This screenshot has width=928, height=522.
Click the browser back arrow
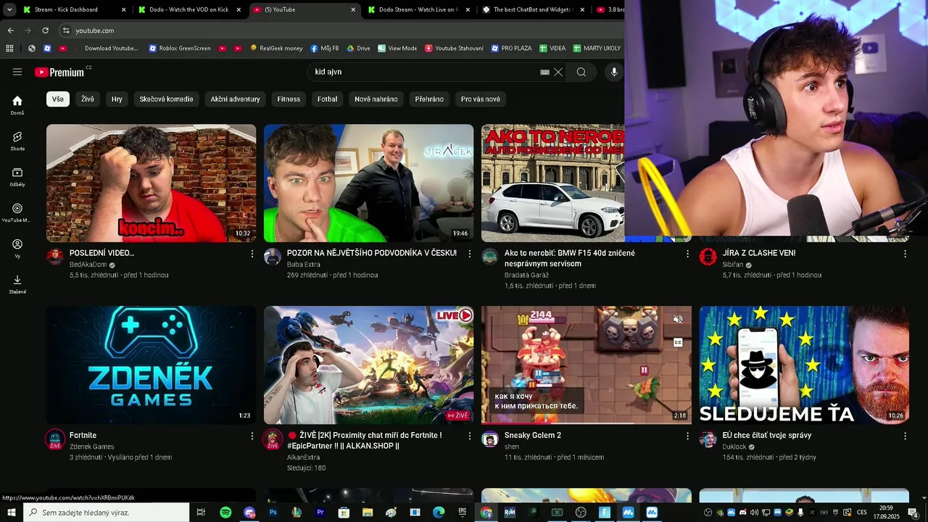[10, 30]
